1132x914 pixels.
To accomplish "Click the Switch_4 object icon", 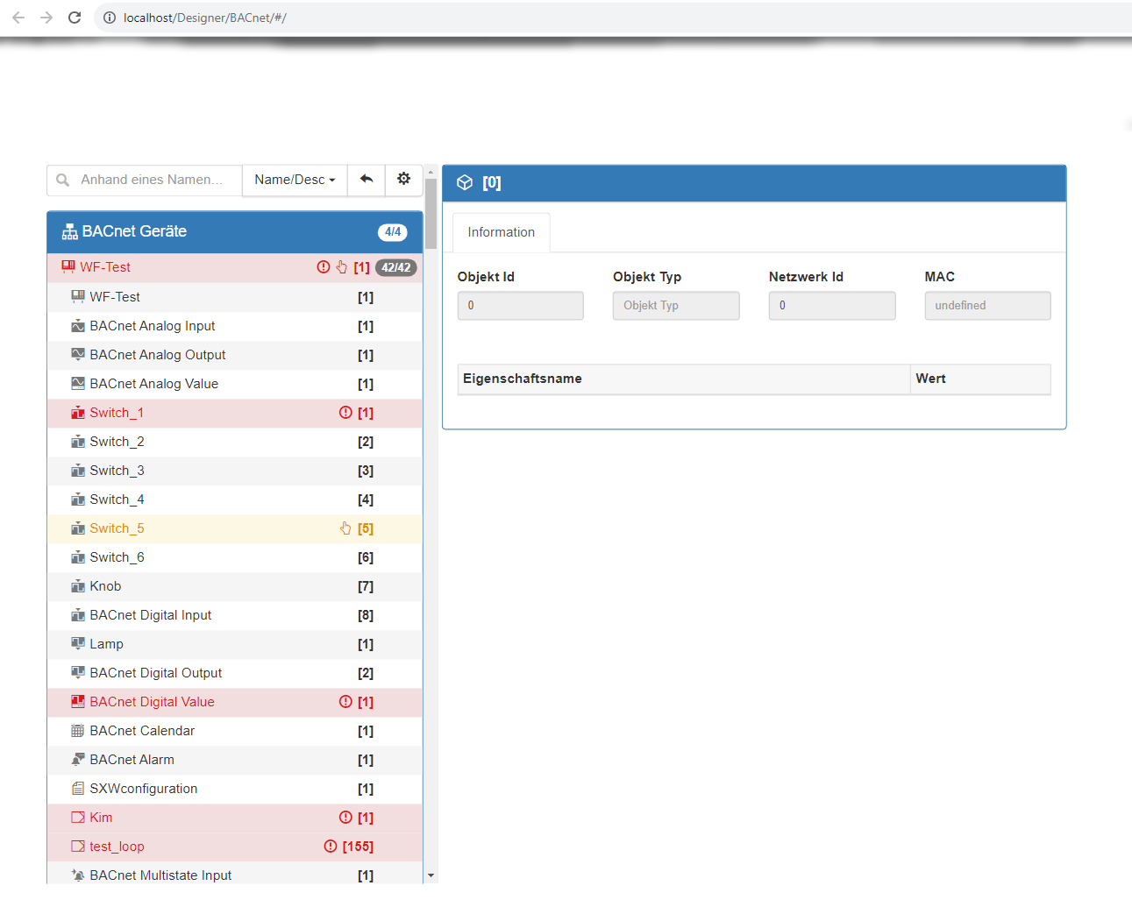I will point(78,500).
